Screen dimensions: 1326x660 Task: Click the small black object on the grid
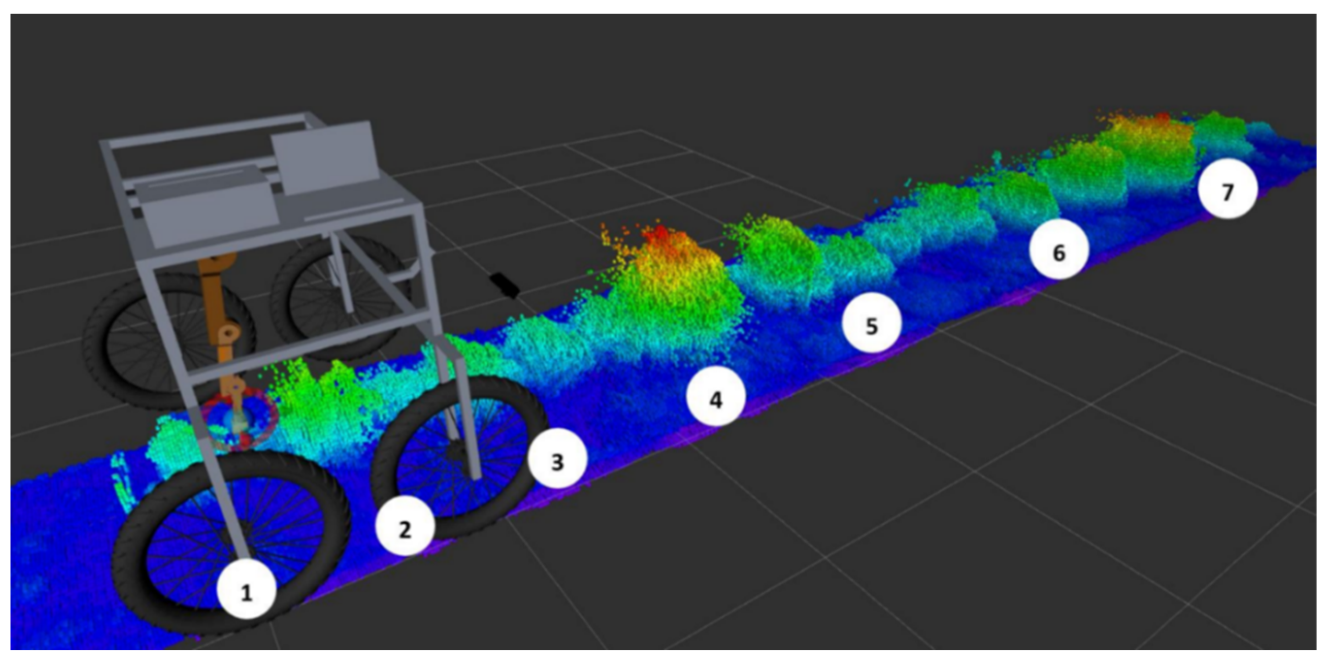pos(505,285)
